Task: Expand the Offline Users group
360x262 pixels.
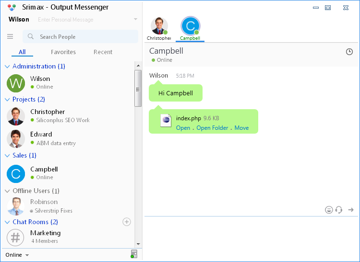Action: tap(7, 191)
